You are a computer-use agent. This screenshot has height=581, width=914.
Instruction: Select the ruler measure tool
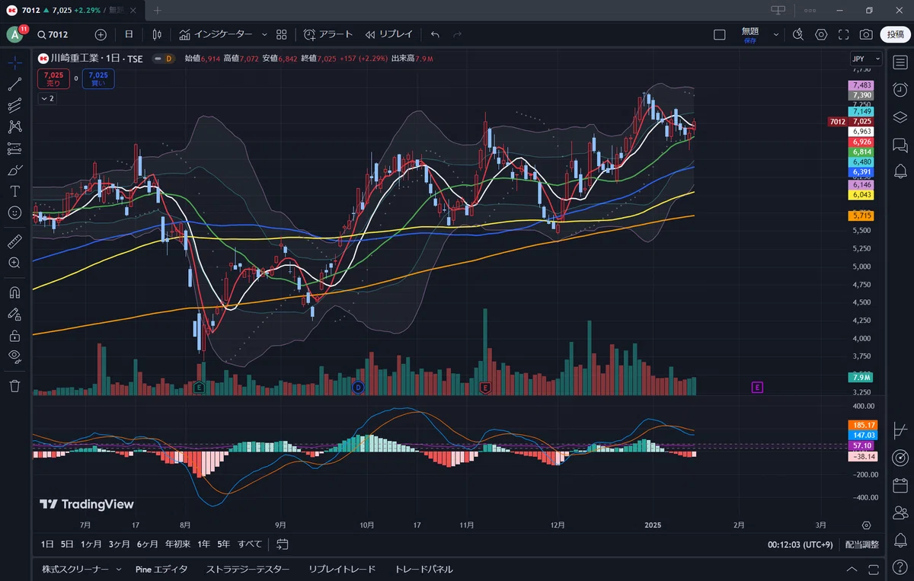click(x=14, y=241)
